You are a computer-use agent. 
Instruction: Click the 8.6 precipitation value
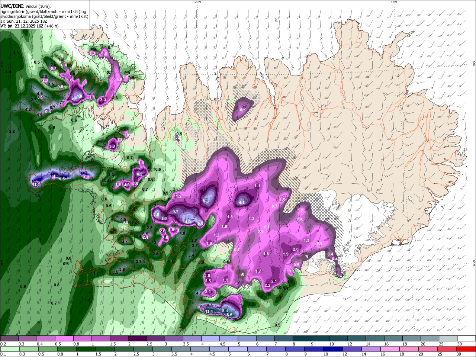coord(229,315)
